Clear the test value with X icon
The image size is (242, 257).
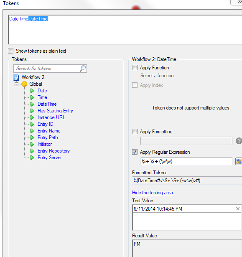(x=238, y=209)
